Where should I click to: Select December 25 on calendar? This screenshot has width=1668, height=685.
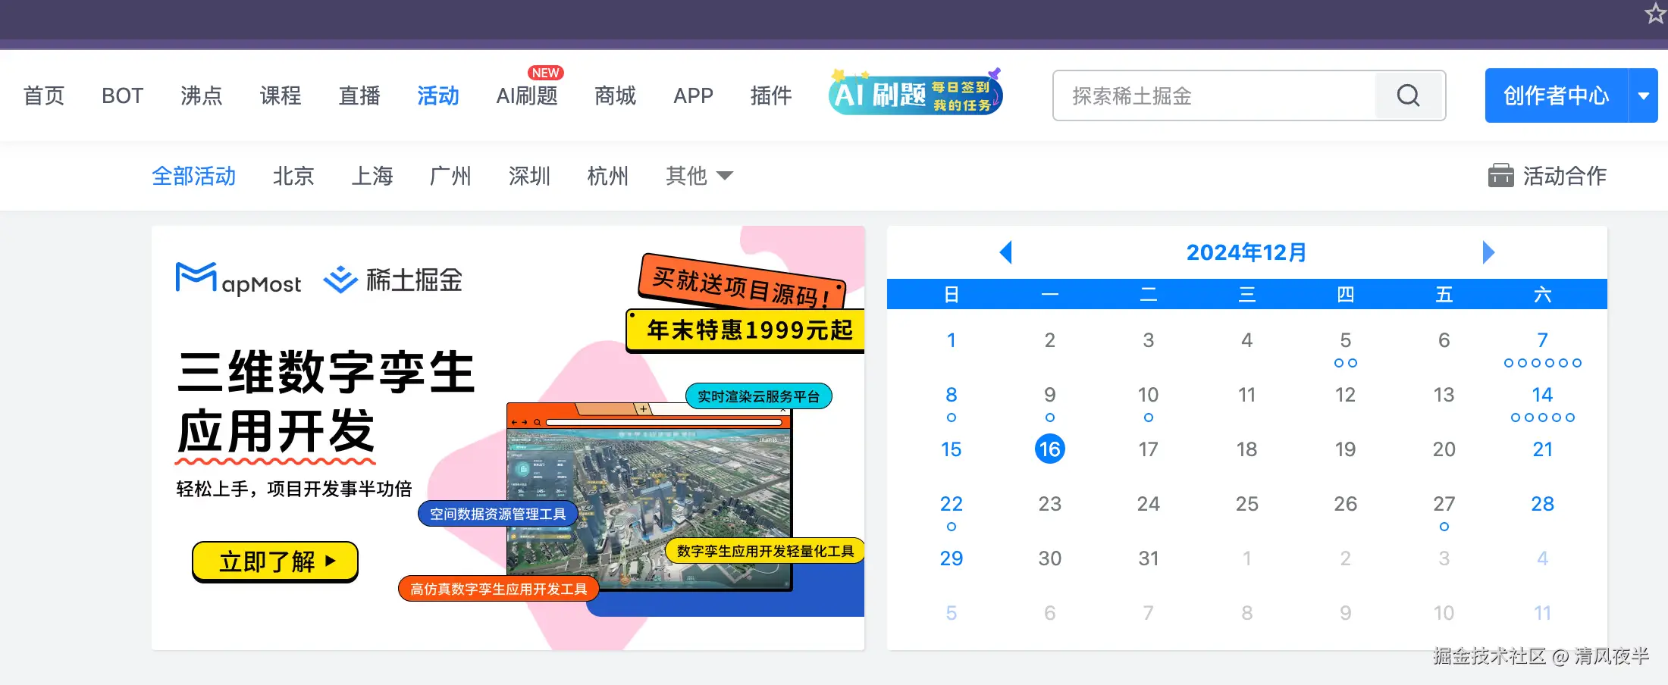click(1246, 504)
